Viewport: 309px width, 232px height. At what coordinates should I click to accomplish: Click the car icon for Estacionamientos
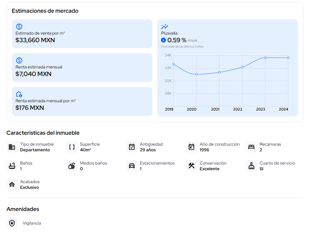(132, 166)
